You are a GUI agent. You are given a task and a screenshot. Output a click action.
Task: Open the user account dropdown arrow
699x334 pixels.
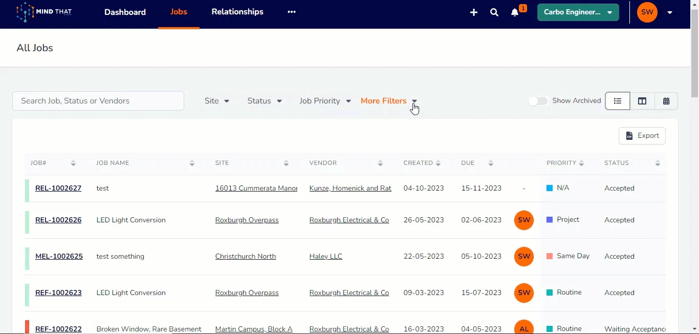670,13
